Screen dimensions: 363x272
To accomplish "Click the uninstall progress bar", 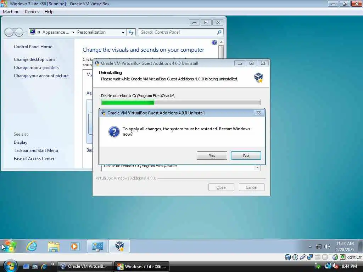I will (181, 102).
